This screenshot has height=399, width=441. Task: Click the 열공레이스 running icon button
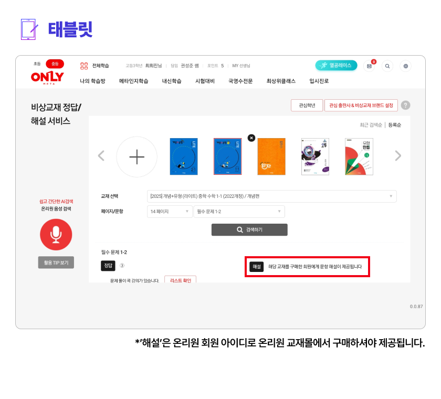pyautogui.click(x=336, y=65)
